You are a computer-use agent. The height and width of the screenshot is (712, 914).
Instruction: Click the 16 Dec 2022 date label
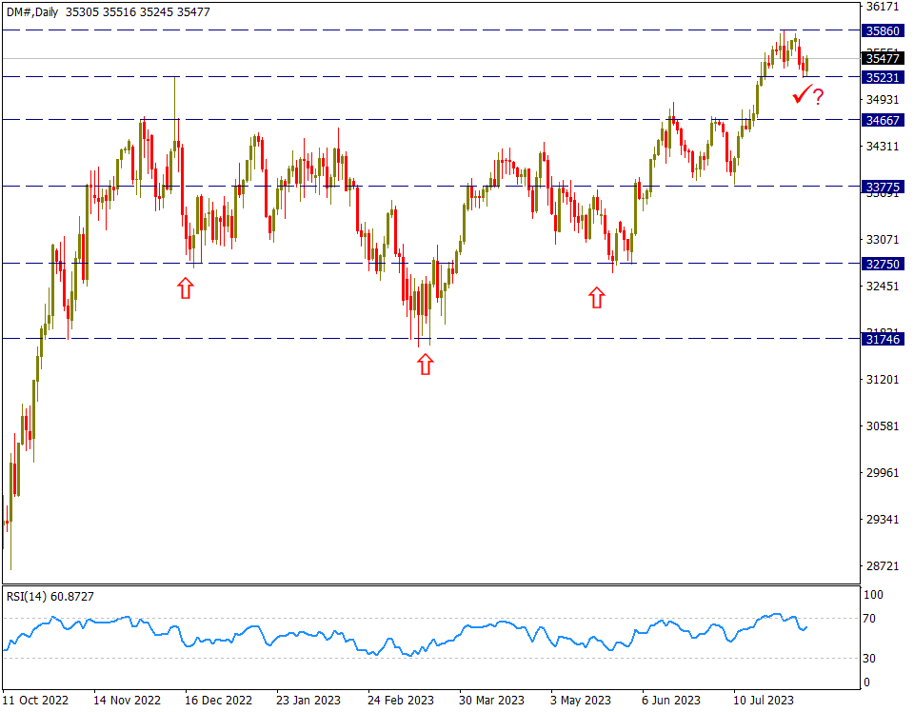(x=219, y=701)
